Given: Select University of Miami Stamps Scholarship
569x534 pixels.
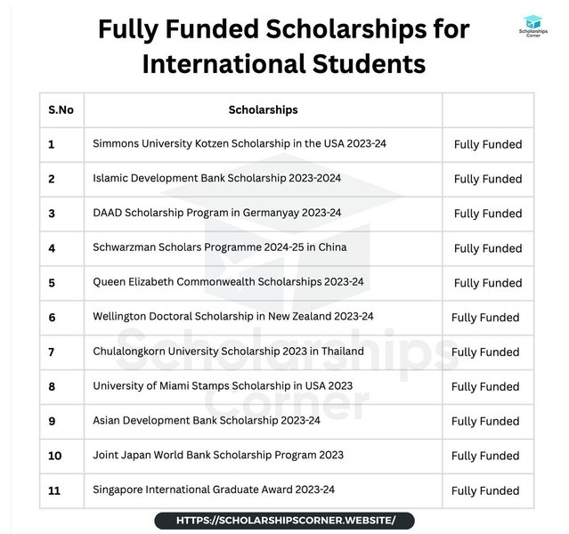Looking at the screenshot, I should tap(223, 386).
